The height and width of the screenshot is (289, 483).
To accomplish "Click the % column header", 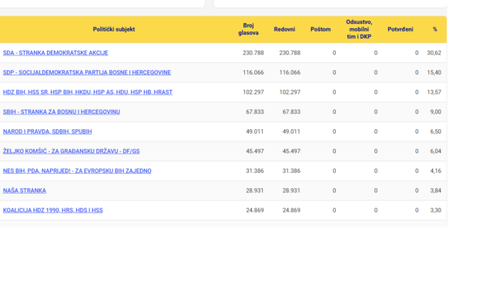I will click(x=435, y=29).
